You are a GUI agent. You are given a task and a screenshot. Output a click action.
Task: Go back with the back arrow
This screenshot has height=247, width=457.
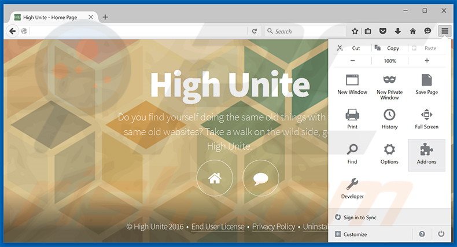[12, 31]
